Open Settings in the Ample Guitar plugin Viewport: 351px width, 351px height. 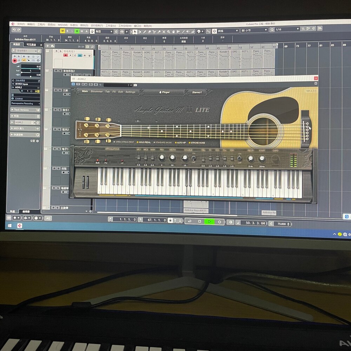[x=130, y=92]
